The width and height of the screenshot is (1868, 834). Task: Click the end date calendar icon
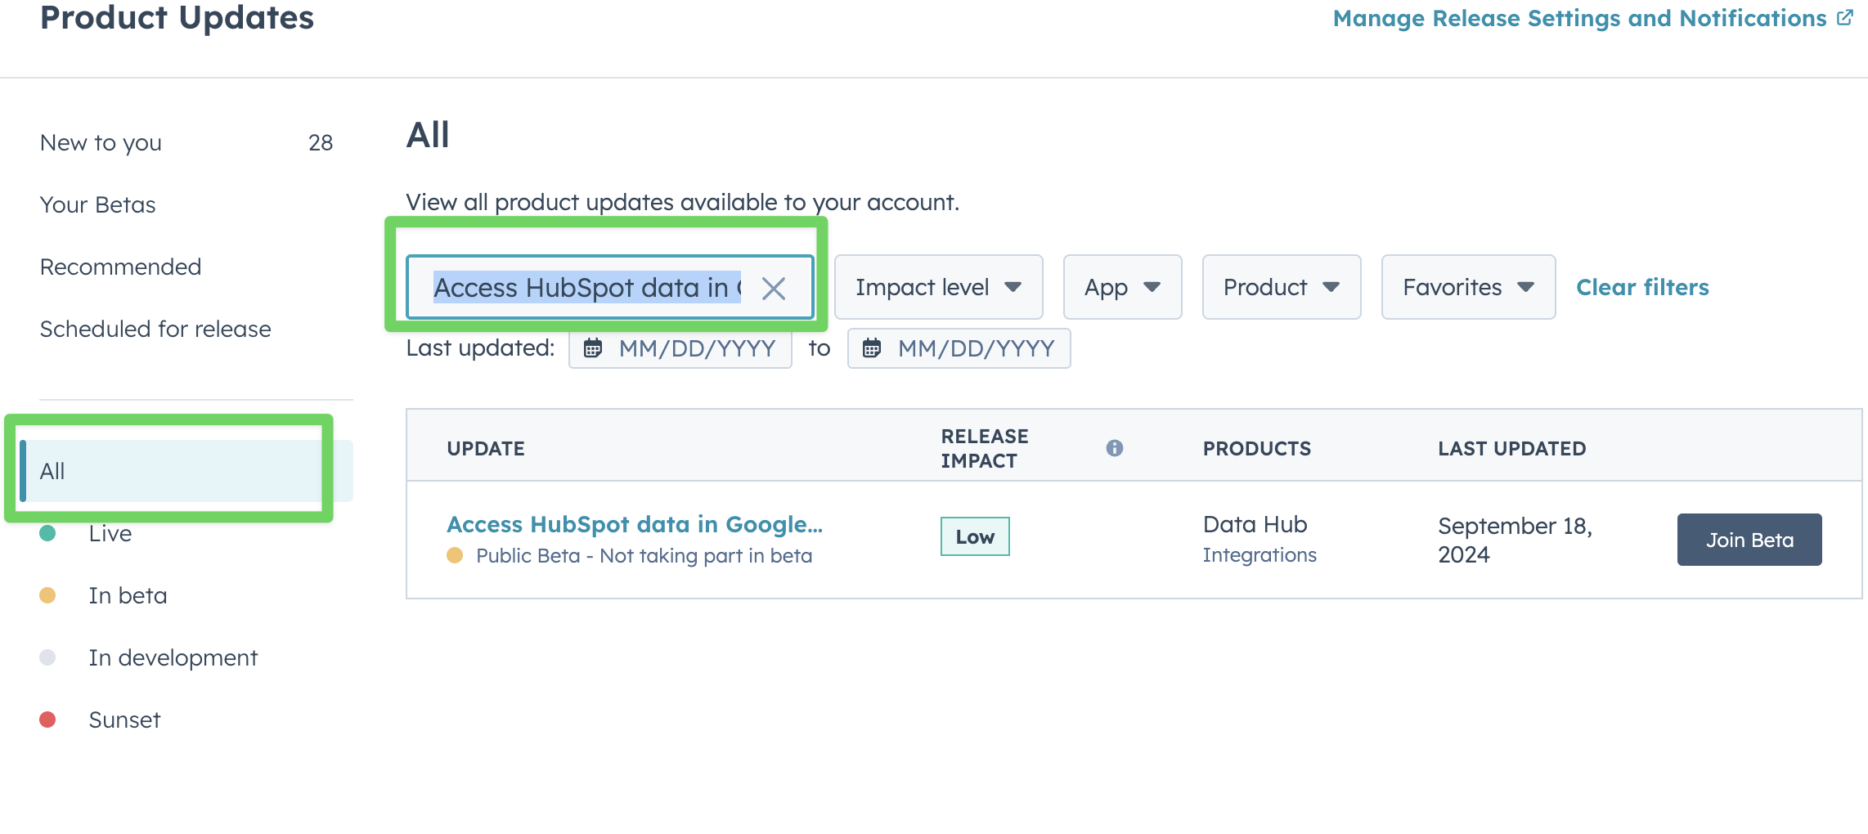[x=872, y=348]
